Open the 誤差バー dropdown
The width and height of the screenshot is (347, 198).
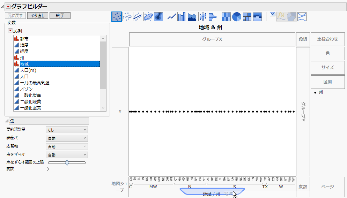pos(67,138)
